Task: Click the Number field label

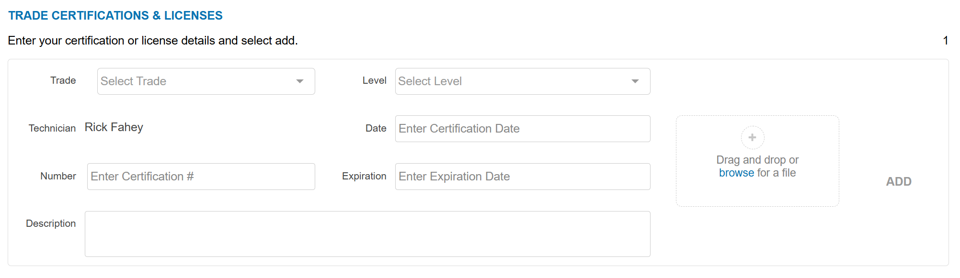Action: (x=58, y=176)
